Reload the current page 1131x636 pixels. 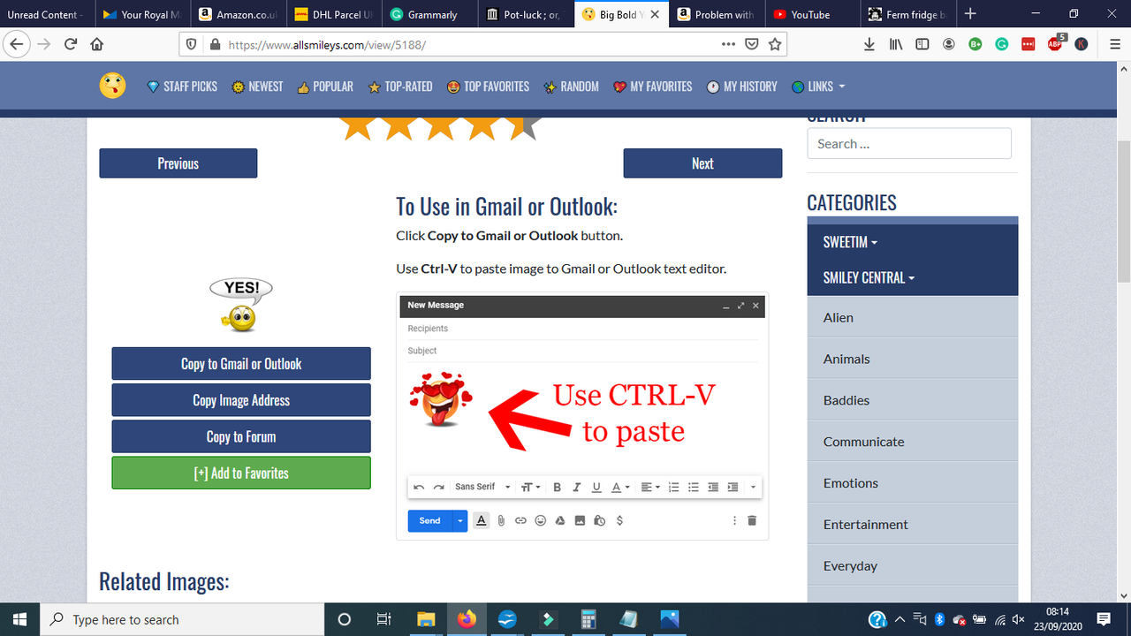[x=71, y=44]
